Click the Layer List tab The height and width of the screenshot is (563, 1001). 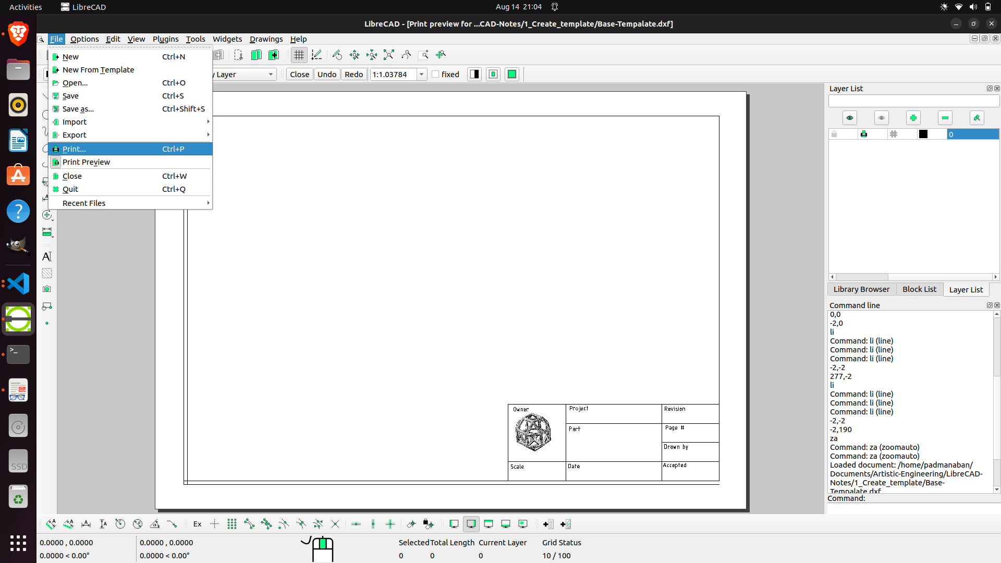pyautogui.click(x=966, y=290)
